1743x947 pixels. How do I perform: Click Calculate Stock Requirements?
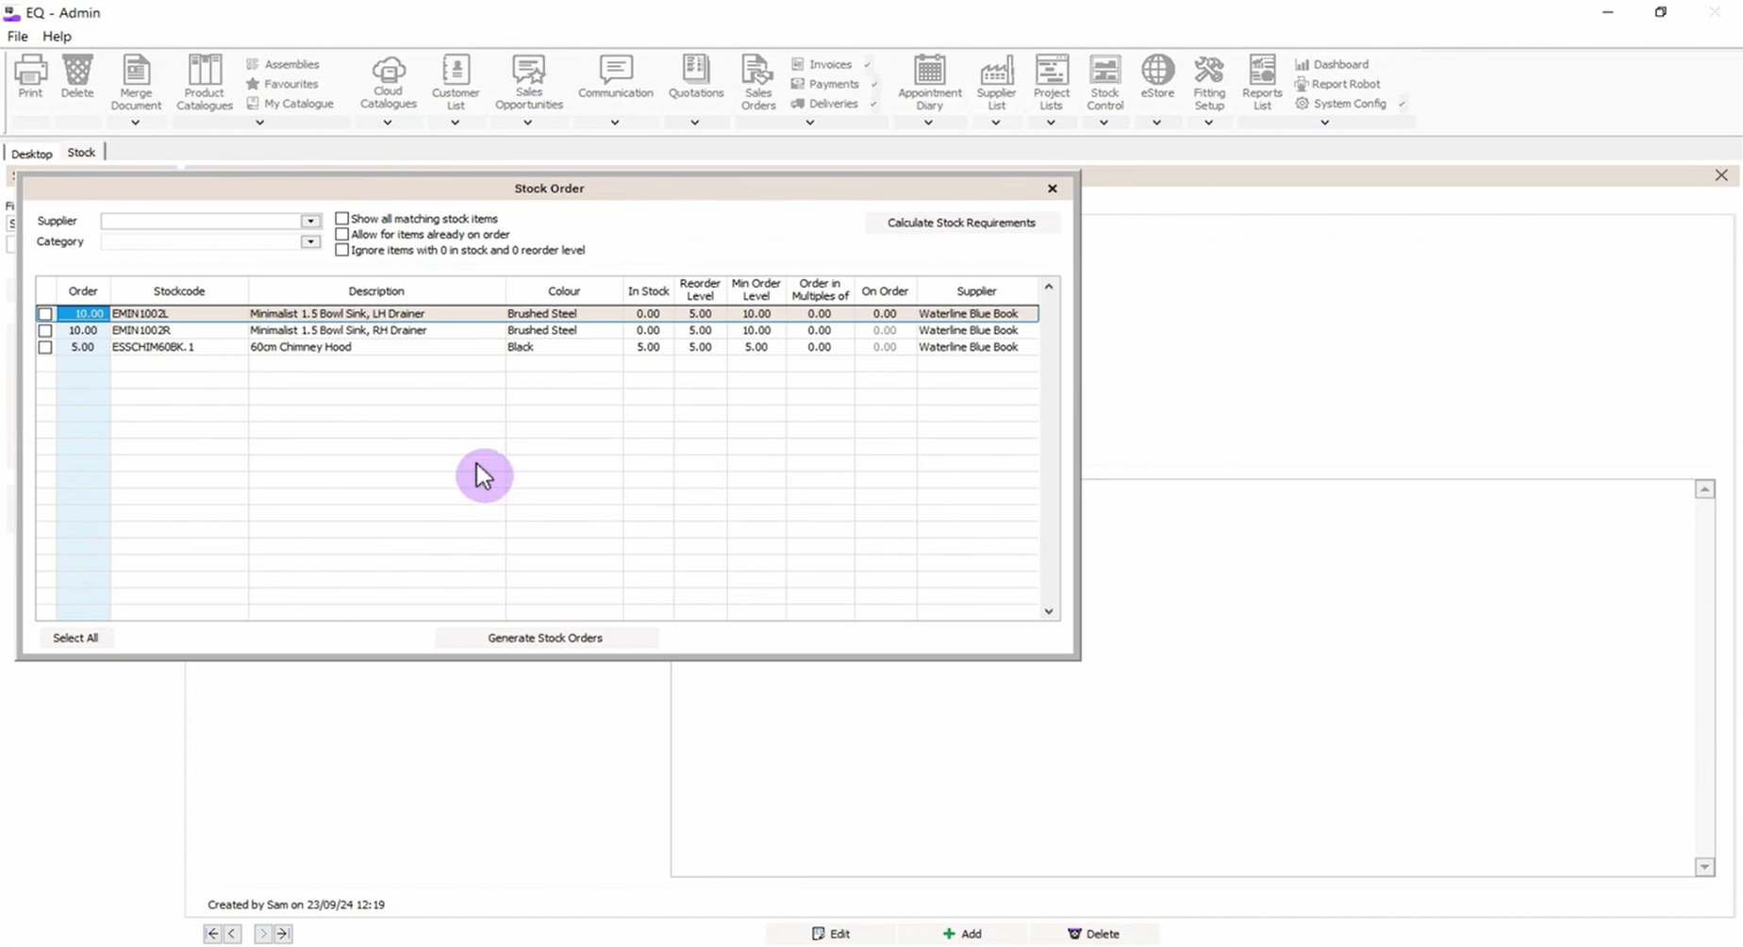coord(961,223)
